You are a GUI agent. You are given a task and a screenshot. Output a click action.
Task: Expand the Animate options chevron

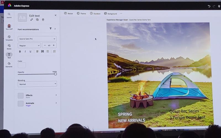tap(56, 103)
